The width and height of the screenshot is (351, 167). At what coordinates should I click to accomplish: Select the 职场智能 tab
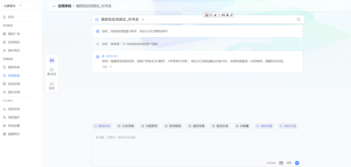173,126
